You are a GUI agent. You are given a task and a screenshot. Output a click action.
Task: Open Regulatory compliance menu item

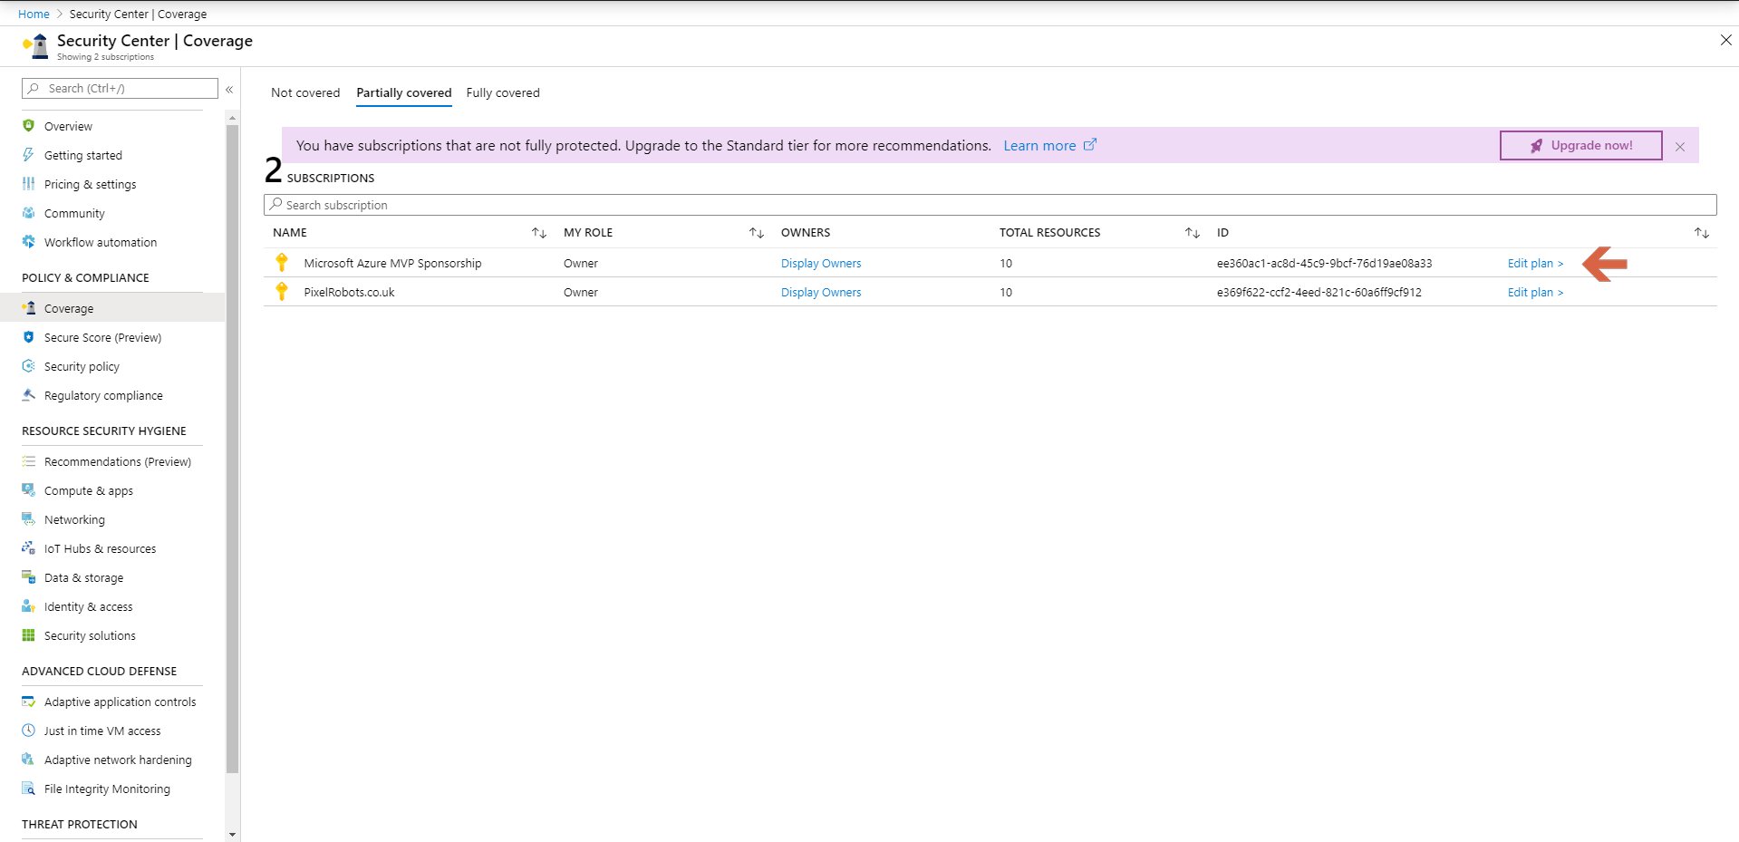click(103, 395)
